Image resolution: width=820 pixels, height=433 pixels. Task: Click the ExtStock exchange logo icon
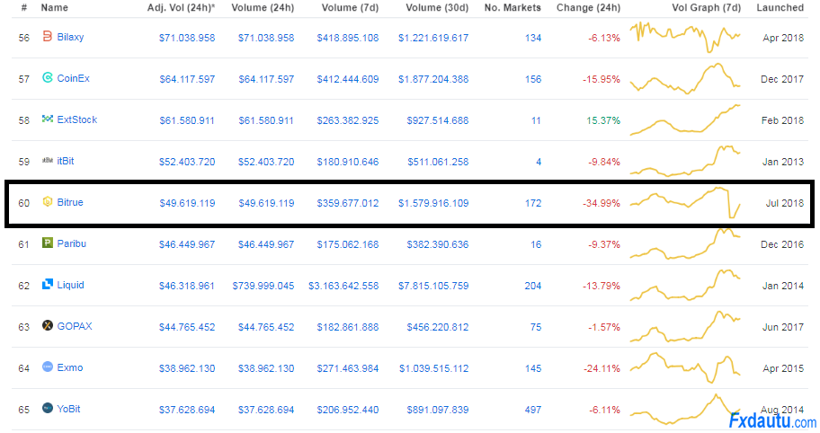[49, 119]
